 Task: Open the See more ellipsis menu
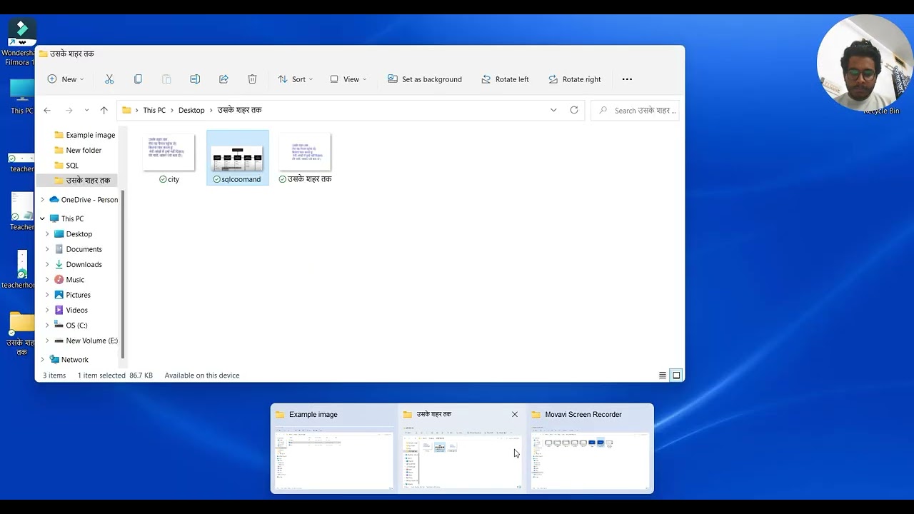(x=627, y=79)
